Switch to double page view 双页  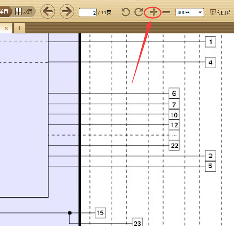click(24, 12)
